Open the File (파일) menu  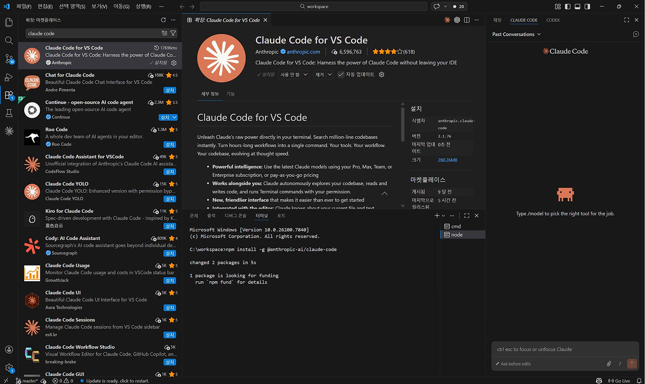click(x=23, y=7)
